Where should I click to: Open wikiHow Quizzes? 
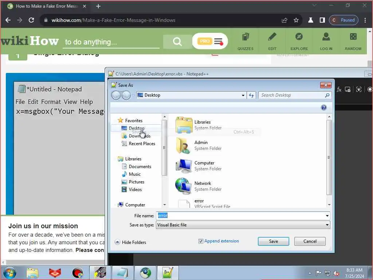[x=245, y=42]
